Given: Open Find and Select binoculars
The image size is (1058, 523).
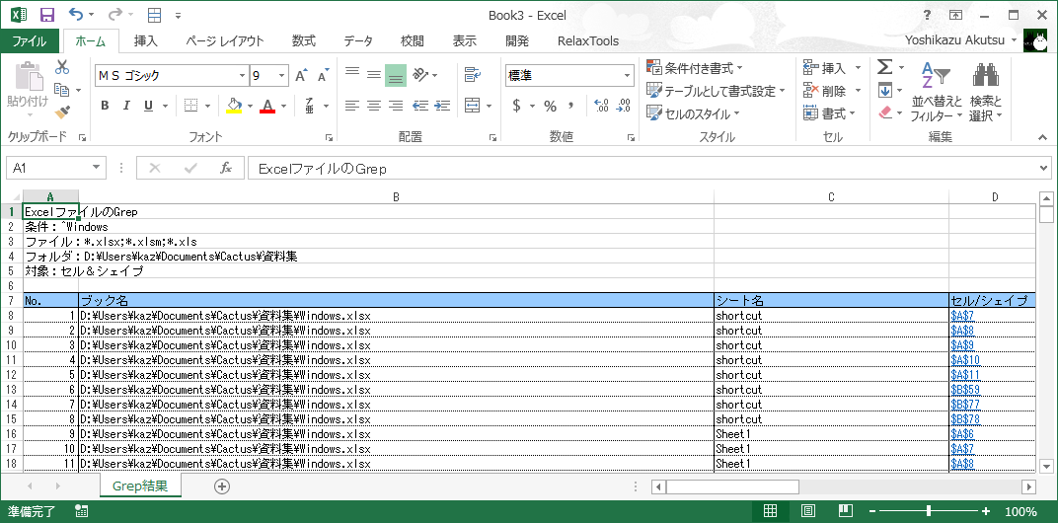Looking at the screenshot, I should tap(986, 92).
